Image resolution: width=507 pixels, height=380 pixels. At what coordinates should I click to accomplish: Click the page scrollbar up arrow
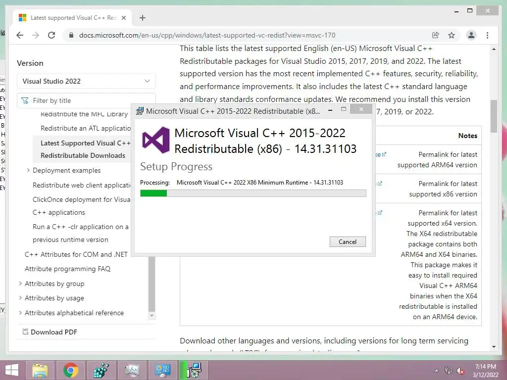(494, 49)
